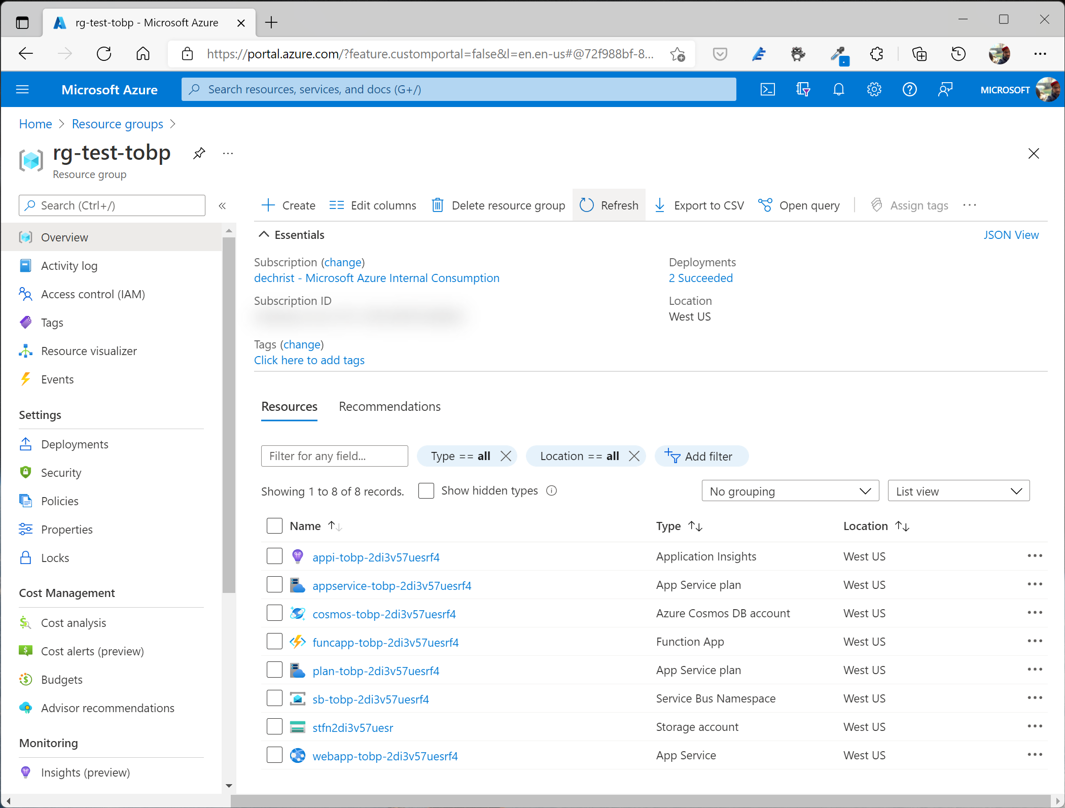Click the Feedback icon in header

click(x=945, y=90)
